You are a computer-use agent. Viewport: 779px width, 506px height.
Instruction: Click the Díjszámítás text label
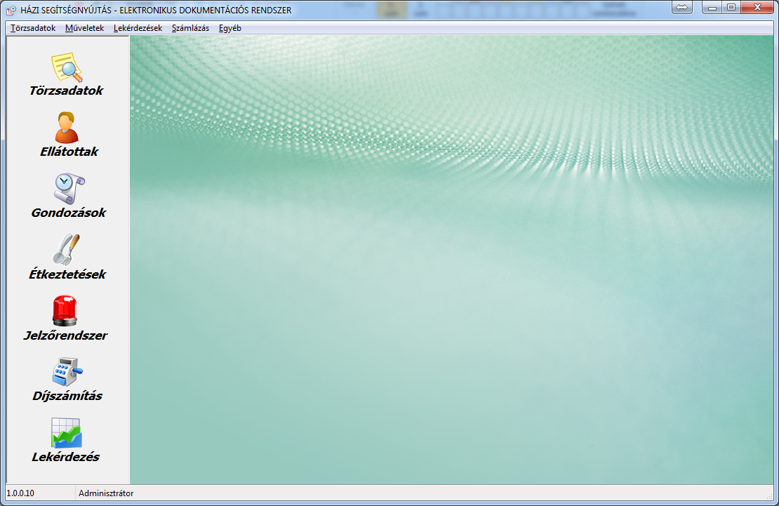67,397
